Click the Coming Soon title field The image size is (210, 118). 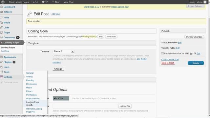click(x=92, y=31)
